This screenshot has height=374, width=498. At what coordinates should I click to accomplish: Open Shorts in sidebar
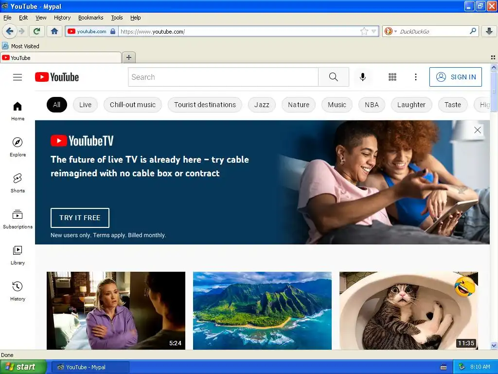(x=18, y=183)
